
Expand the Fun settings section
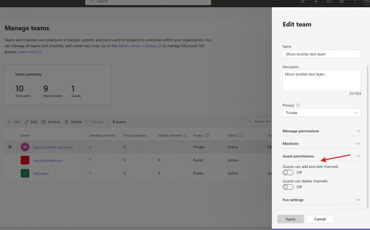click(322, 200)
